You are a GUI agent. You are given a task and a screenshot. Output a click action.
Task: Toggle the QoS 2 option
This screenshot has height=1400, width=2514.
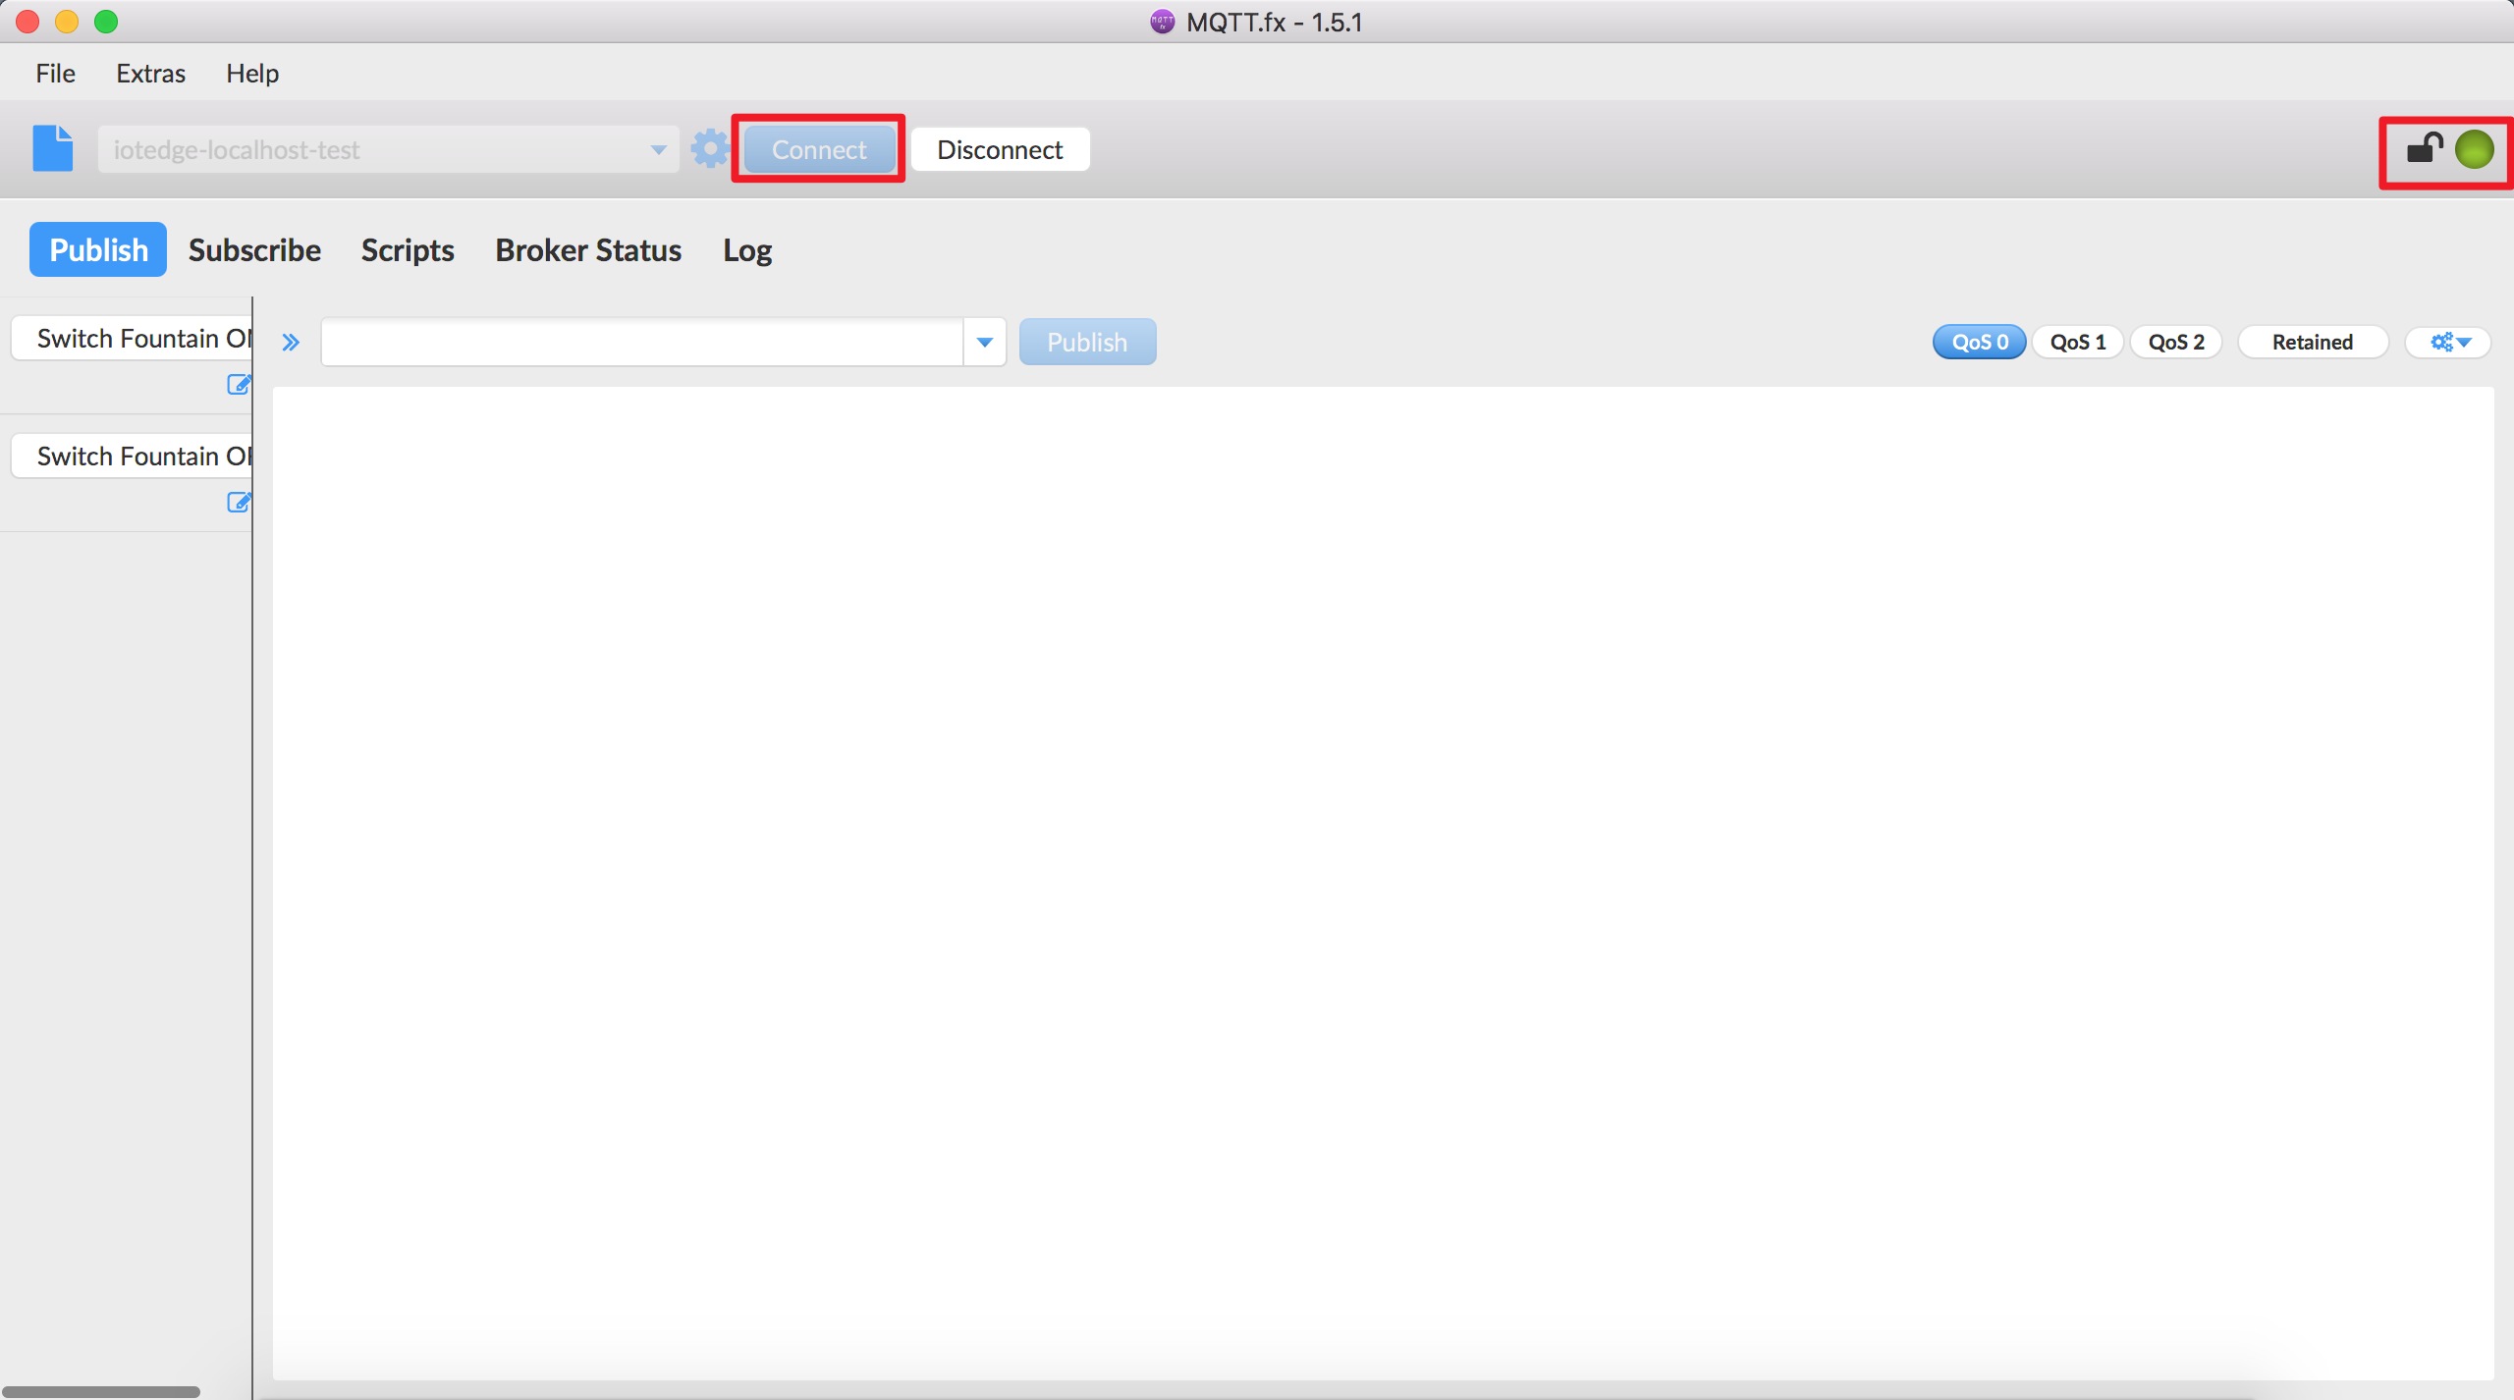click(x=2174, y=340)
